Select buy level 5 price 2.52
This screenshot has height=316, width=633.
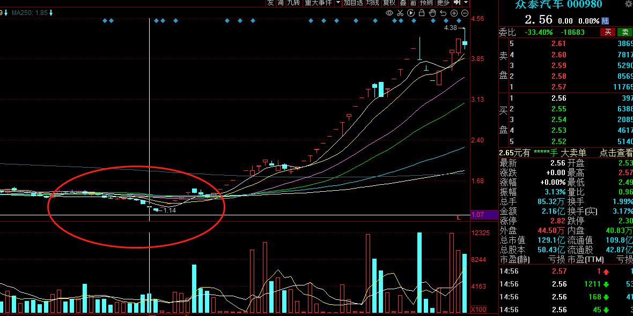559,141
